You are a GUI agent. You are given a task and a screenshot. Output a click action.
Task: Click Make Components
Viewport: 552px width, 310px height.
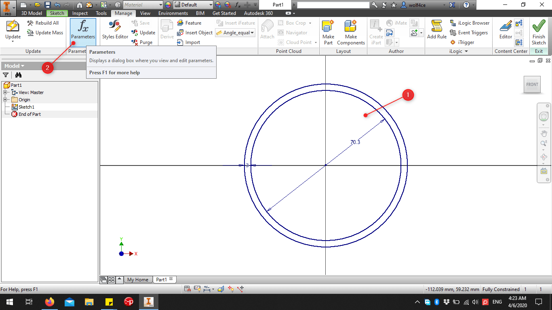click(351, 32)
